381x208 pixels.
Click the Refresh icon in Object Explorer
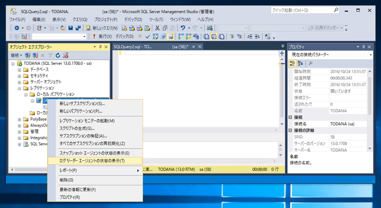click(58, 56)
